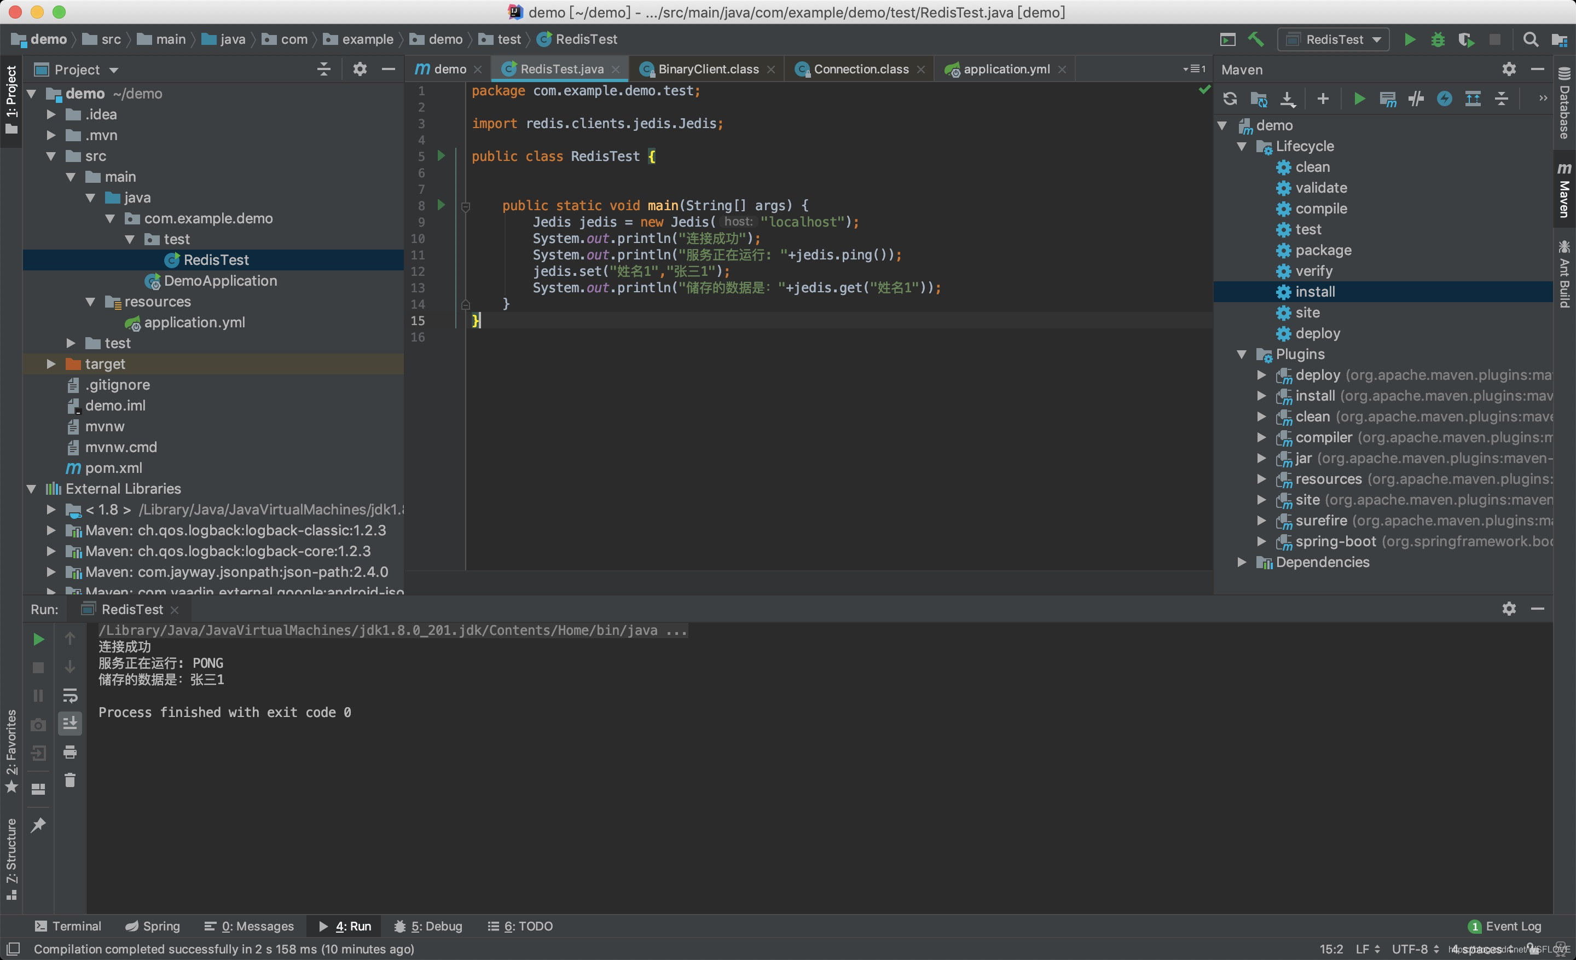
Task: Build the project with the hammer icon
Action: point(1255,39)
